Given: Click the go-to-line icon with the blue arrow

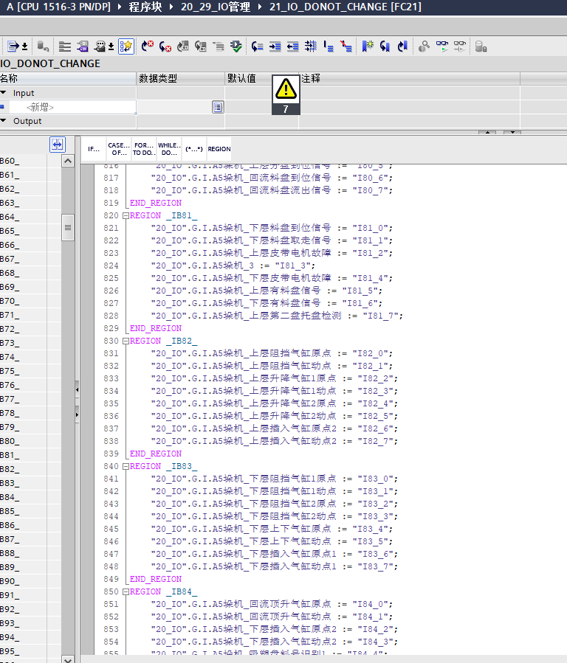Looking at the screenshot, I should 257,46.
